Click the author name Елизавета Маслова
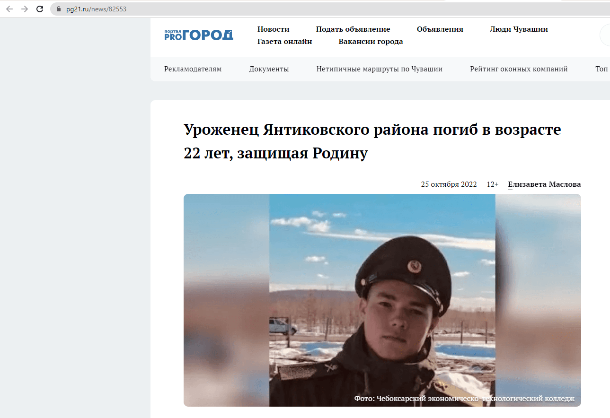The height and width of the screenshot is (418, 610). click(x=544, y=184)
